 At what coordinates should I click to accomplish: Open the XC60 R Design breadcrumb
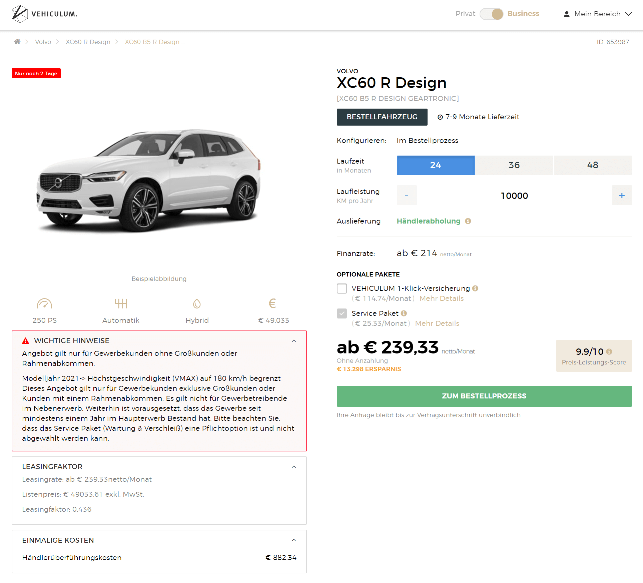pyautogui.click(x=88, y=42)
